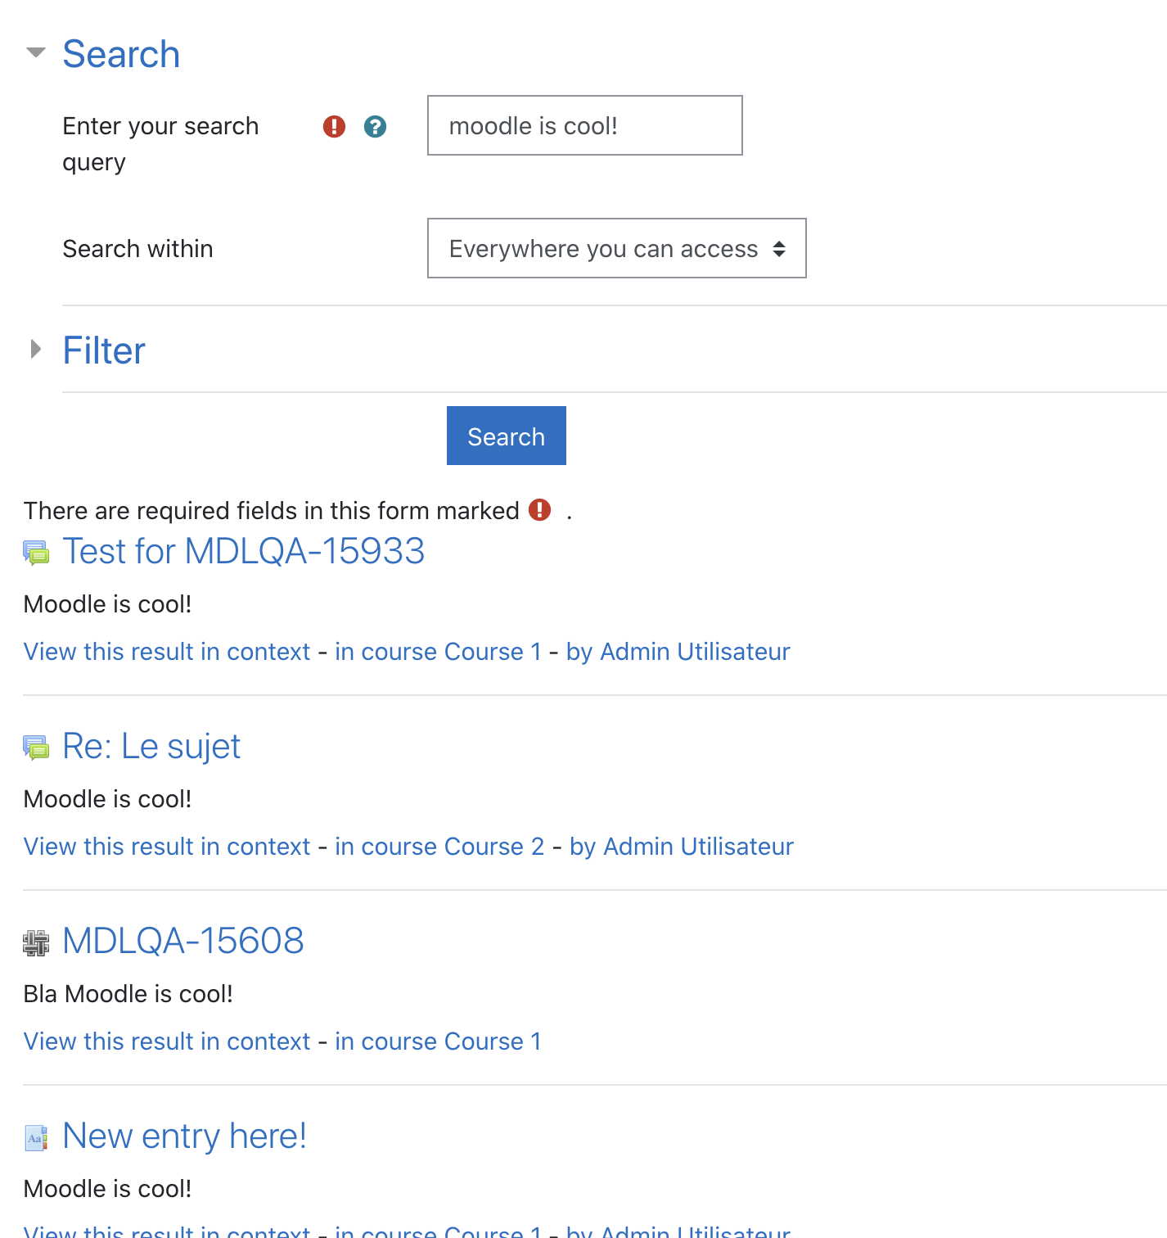The height and width of the screenshot is (1238, 1167).
Task: View MDLQA-15608 result in context
Action: click(x=167, y=1041)
